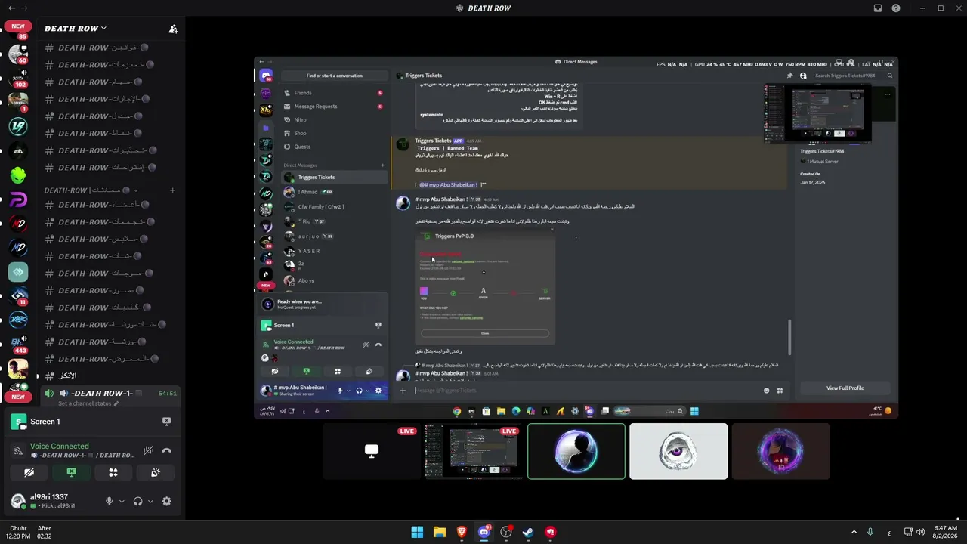Image resolution: width=967 pixels, height=544 pixels.
Task: Select the participant tile with the glowing blue ring avatar
Action: coord(576,452)
